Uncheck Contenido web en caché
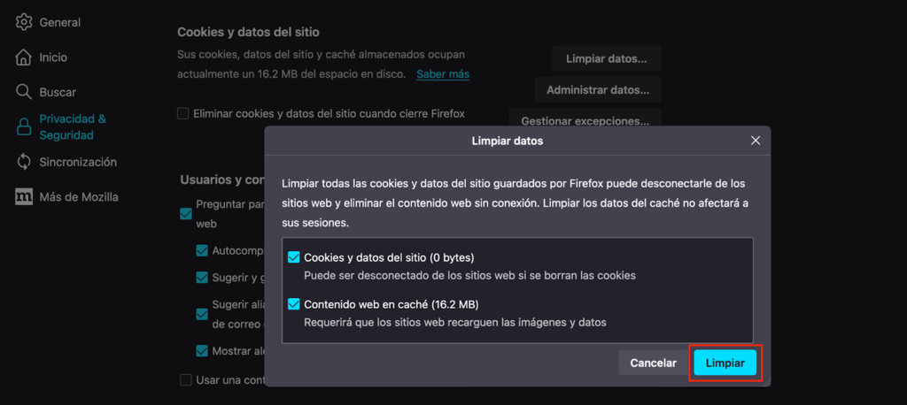 pyautogui.click(x=294, y=304)
